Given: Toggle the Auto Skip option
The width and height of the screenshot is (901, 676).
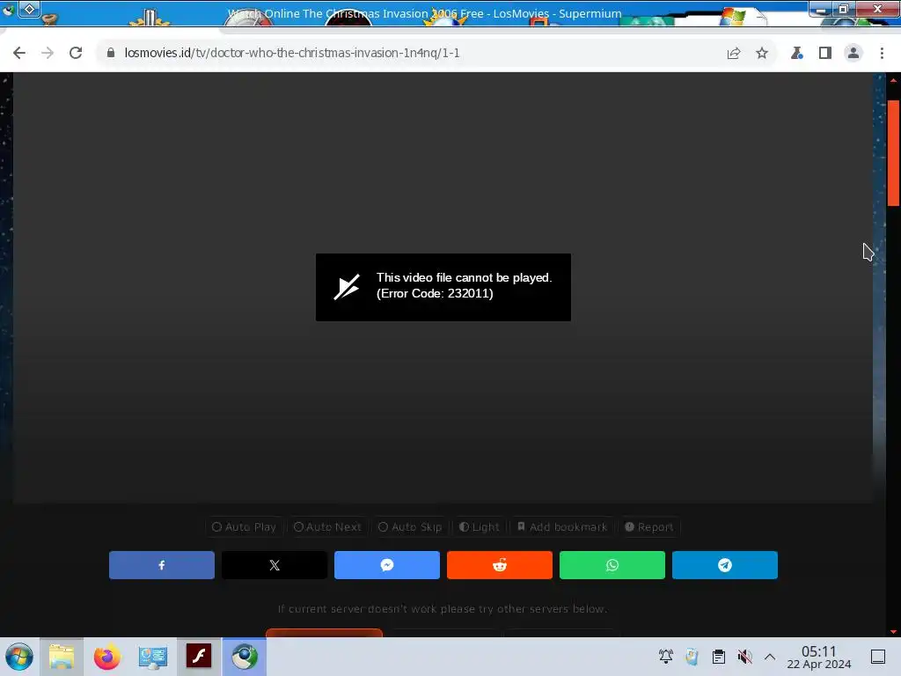Looking at the screenshot, I should tap(410, 527).
